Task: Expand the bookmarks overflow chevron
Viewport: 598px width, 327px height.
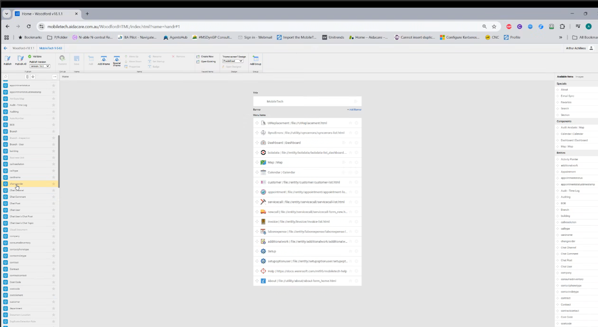Action: (561, 37)
